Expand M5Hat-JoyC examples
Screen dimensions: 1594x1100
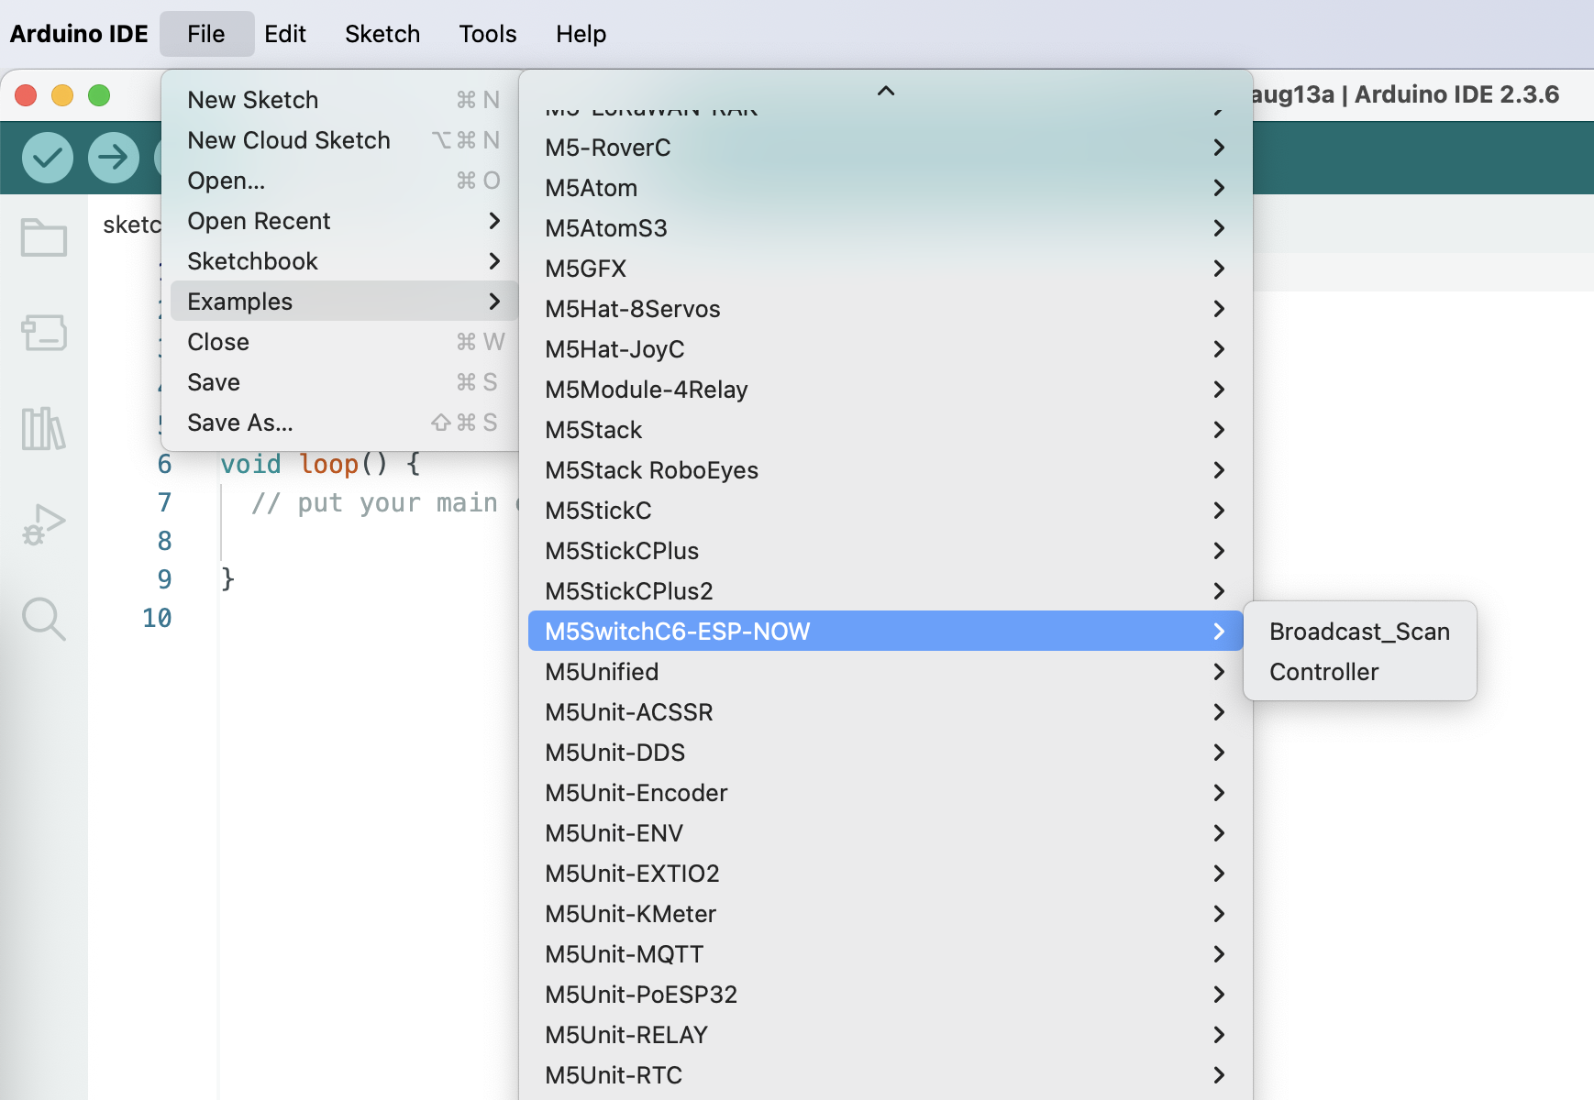[x=886, y=349]
